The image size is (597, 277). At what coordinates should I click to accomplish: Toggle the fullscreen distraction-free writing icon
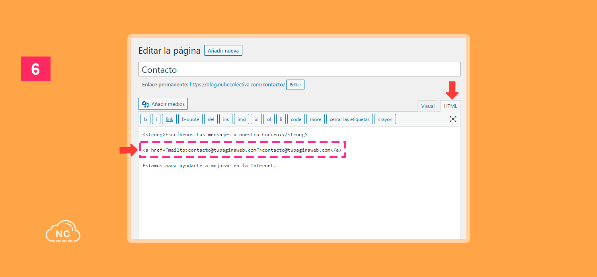pyautogui.click(x=453, y=119)
